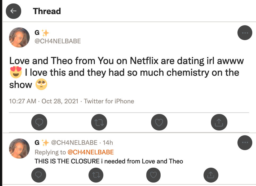256x186 pixels.
Task: Open the main tweet author's profile picture
Action: 19,37
